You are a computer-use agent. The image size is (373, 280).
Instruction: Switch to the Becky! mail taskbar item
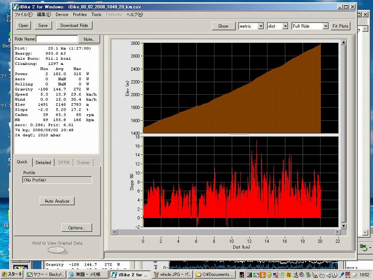45,275
